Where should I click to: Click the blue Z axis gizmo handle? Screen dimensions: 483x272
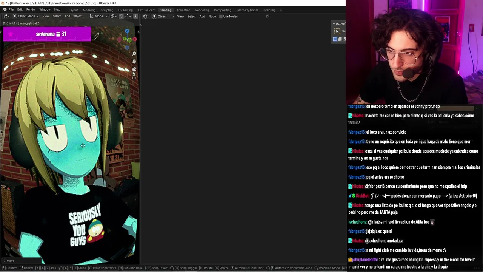pyautogui.click(x=127, y=31)
